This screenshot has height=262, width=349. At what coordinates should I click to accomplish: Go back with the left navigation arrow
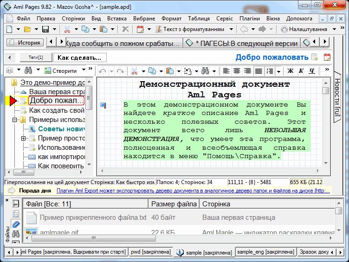point(244,29)
